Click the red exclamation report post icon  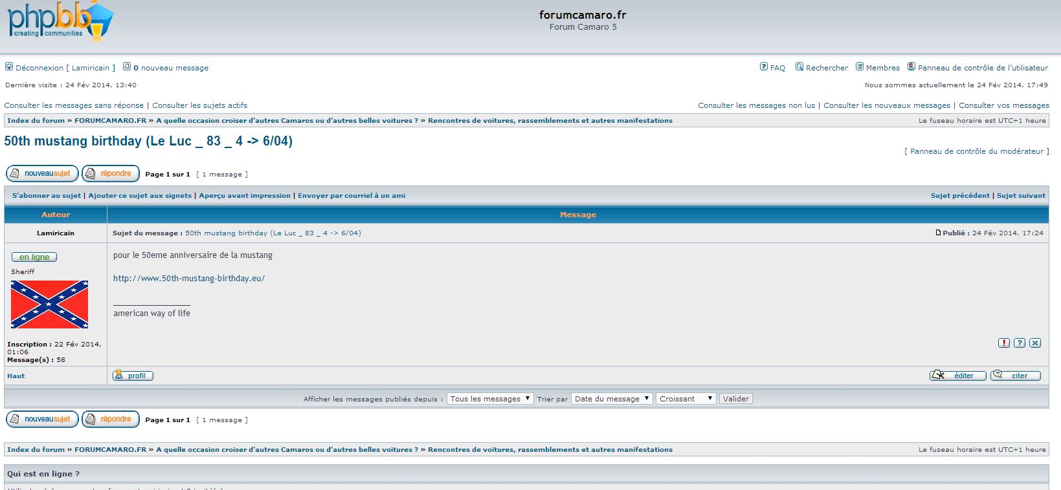point(1003,343)
